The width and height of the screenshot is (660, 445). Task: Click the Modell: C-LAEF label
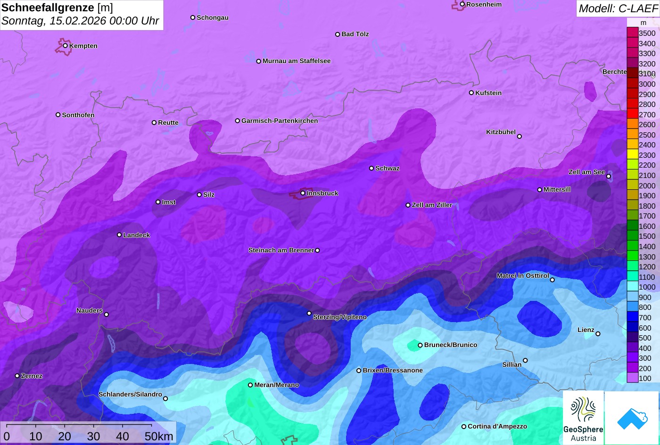pyautogui.click(x=618, y=8)
